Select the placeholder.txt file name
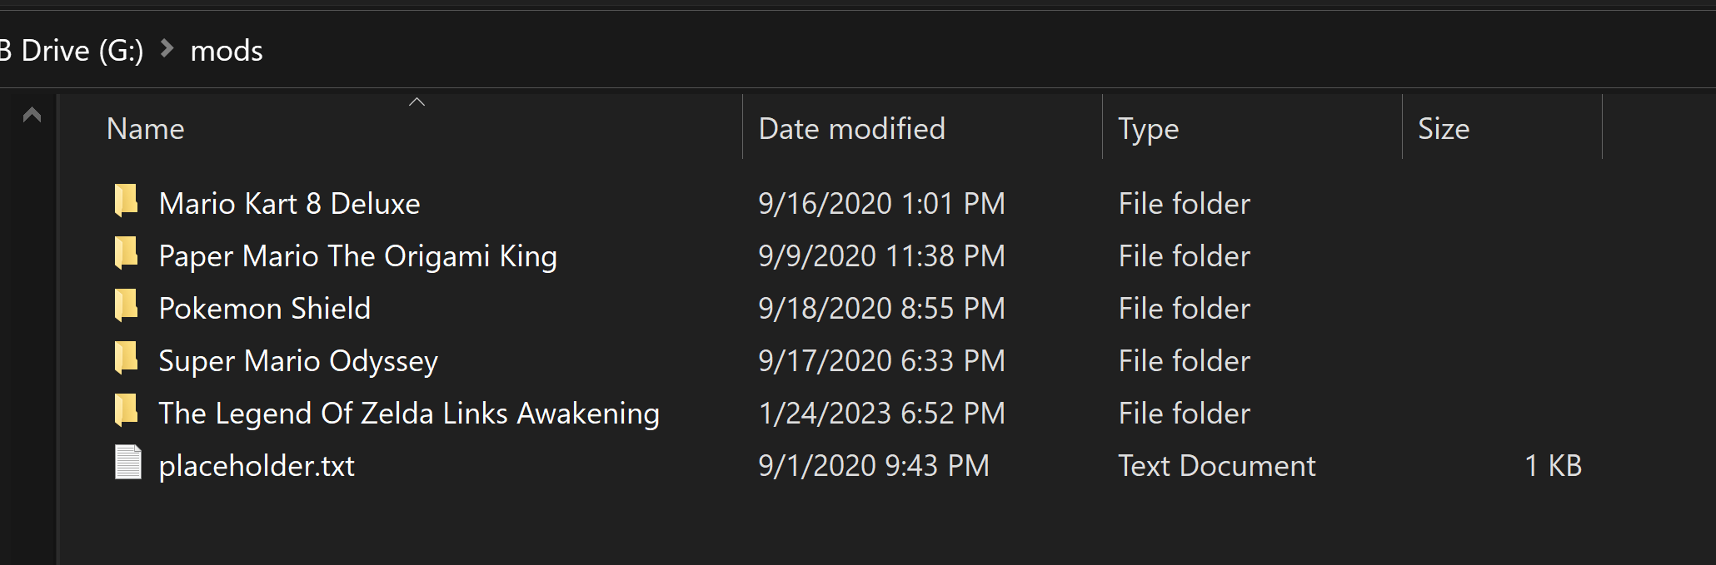The height and width of the screenshot is (565, 1716). [257, 466]
